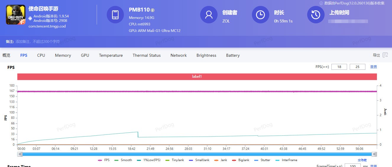Toggle the FPS series in legend

tap(104, 160)
